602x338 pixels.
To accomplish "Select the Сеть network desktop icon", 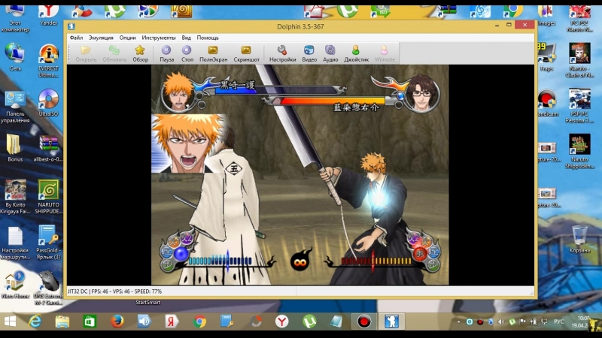I will (x=15, y=57).
